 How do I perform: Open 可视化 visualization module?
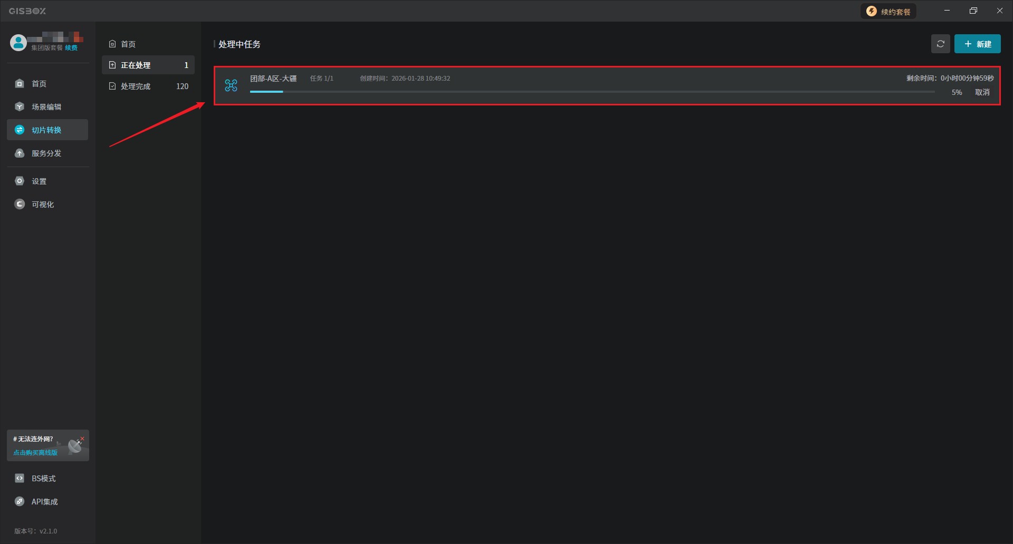[x=43, y=205]
